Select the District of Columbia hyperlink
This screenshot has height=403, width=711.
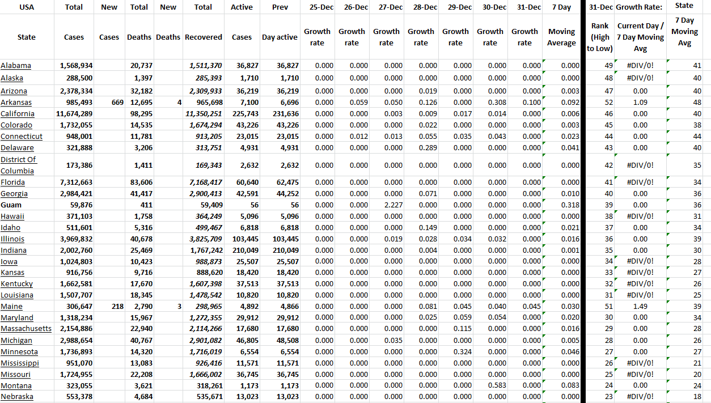coord(18,164)
